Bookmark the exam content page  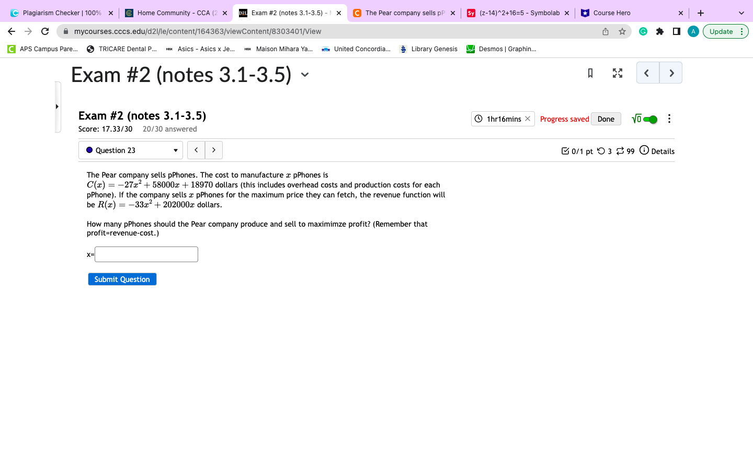click(590, 73)
